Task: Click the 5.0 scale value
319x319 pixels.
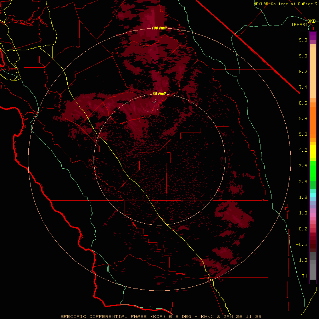Action: [303, 134]
